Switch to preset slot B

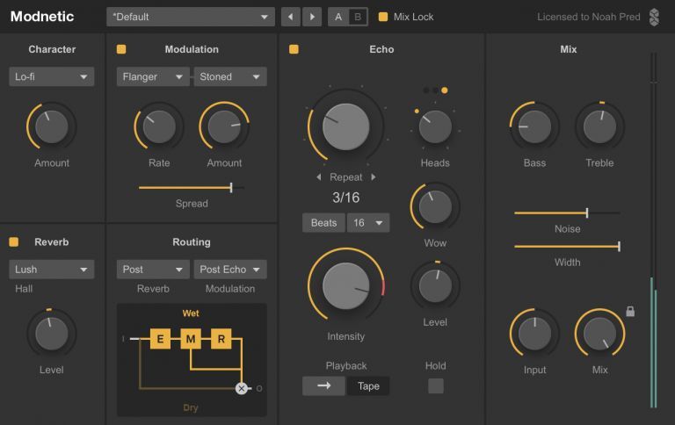click(357, 17)
